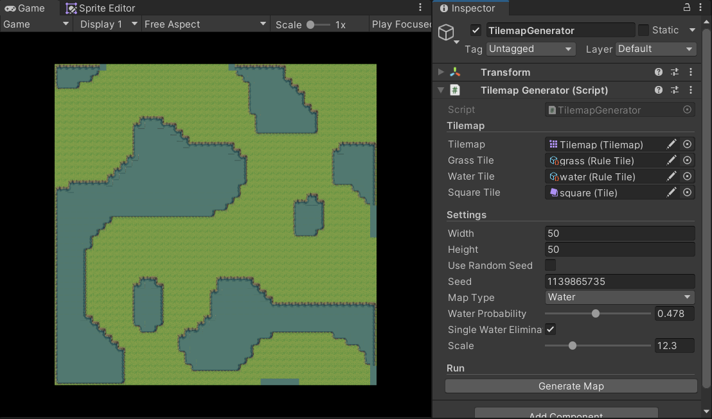Click the Generate Map button
The width and height of the screenshot is (712, 419).
coord(571,386)
